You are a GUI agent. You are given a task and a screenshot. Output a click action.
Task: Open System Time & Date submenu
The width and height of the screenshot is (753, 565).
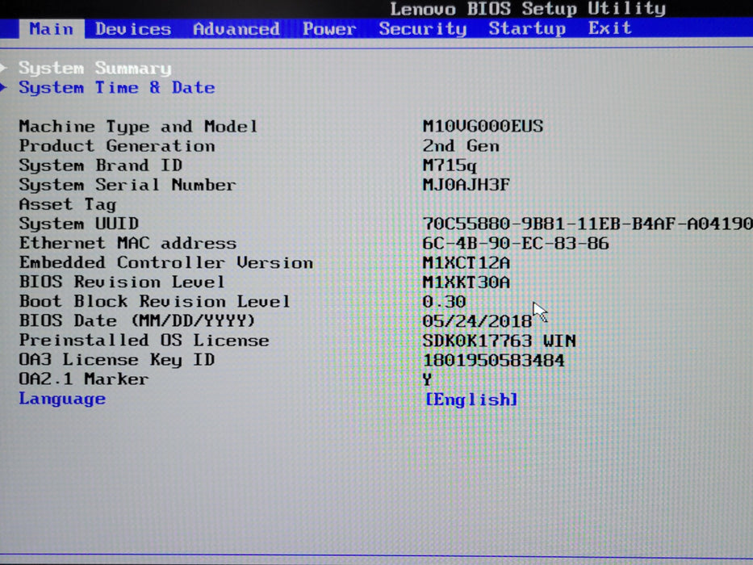(x=117, y=87)
